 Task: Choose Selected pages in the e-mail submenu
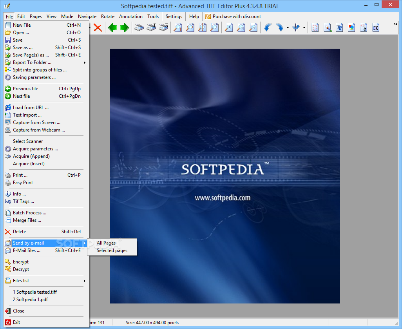[112, 250]
